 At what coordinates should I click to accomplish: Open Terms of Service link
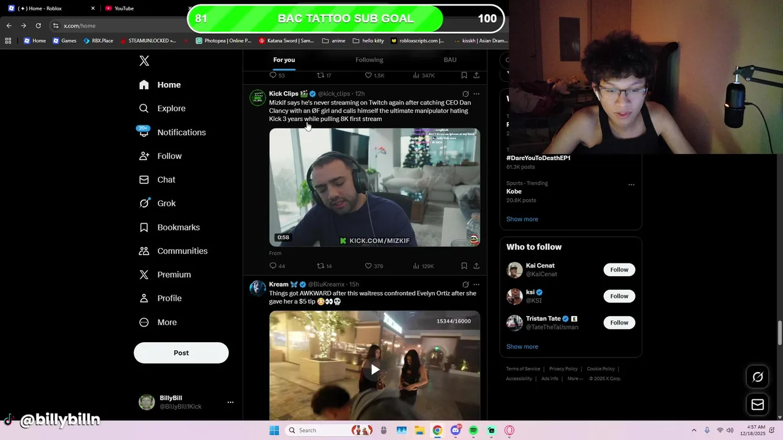[x=523, y=369]
